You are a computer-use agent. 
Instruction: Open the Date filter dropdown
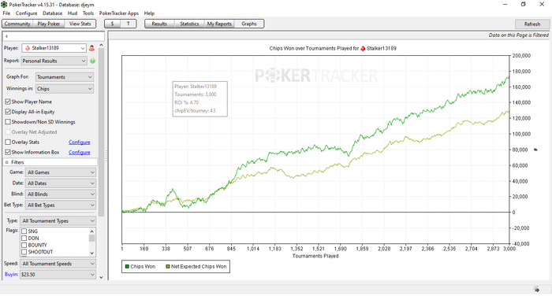coord(61,183)
